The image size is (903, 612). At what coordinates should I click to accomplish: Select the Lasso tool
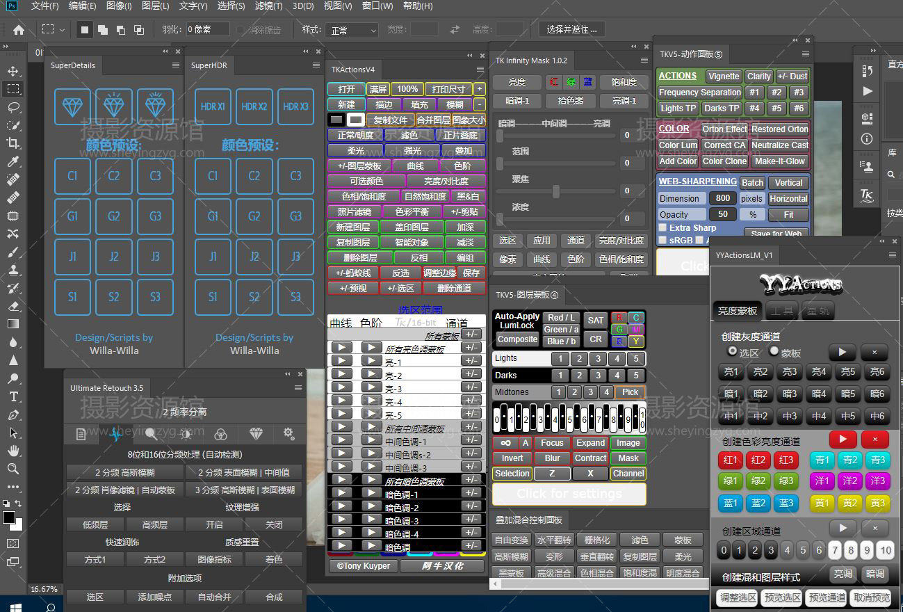pyautogui.click(x=13, y=107)
